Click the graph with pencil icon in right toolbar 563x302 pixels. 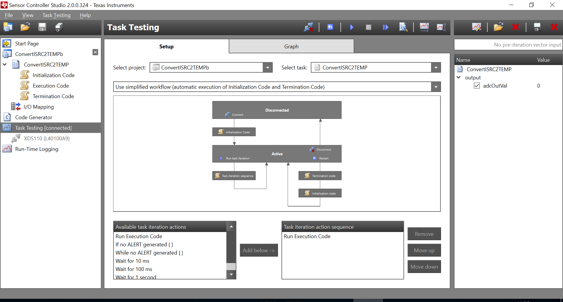[x=476, y=27]
